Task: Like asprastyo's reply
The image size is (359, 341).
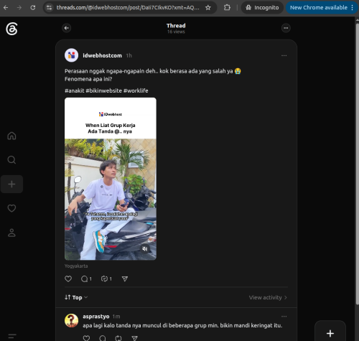Action: coord(86,338)
